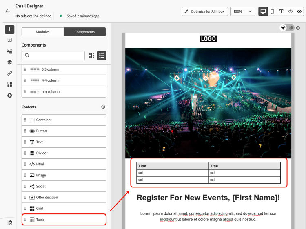Open the 100% zoom dropdown
This screenshot has width=306, height=229.
click(x=242, y=11)
